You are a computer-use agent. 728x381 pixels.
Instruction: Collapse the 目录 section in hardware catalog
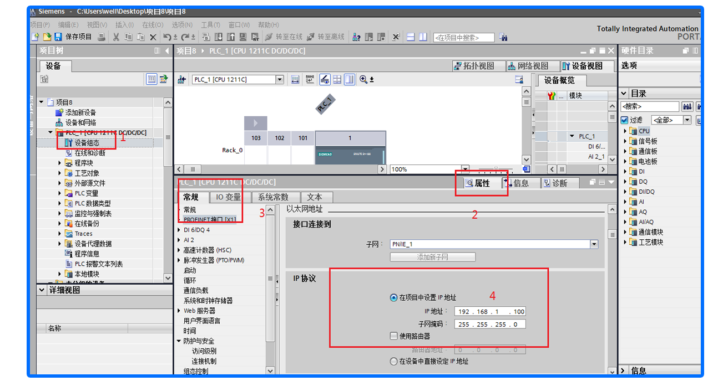[x=624, y=94]
